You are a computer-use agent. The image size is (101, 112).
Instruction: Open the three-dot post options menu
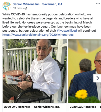[98, 3]
